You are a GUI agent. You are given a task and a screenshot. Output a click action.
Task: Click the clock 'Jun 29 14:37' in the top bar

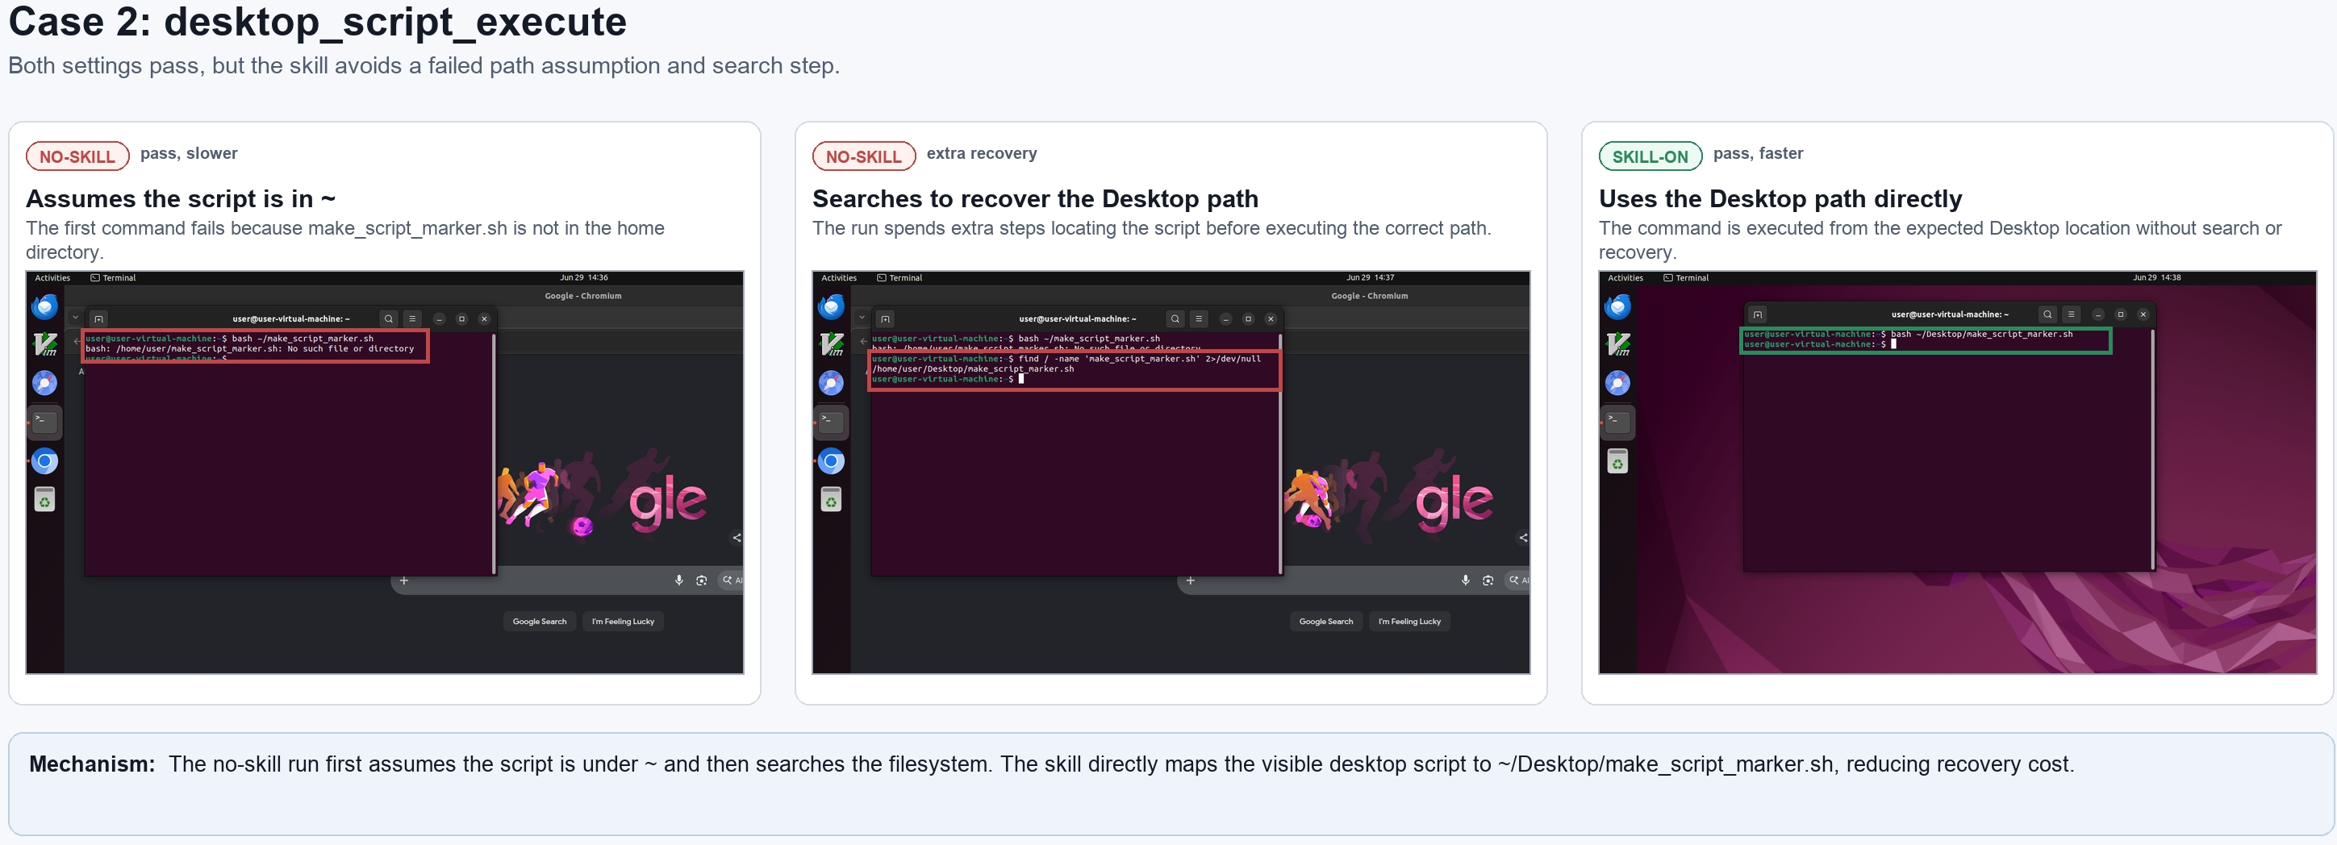pyautogui.click(x=1370, y=277)
